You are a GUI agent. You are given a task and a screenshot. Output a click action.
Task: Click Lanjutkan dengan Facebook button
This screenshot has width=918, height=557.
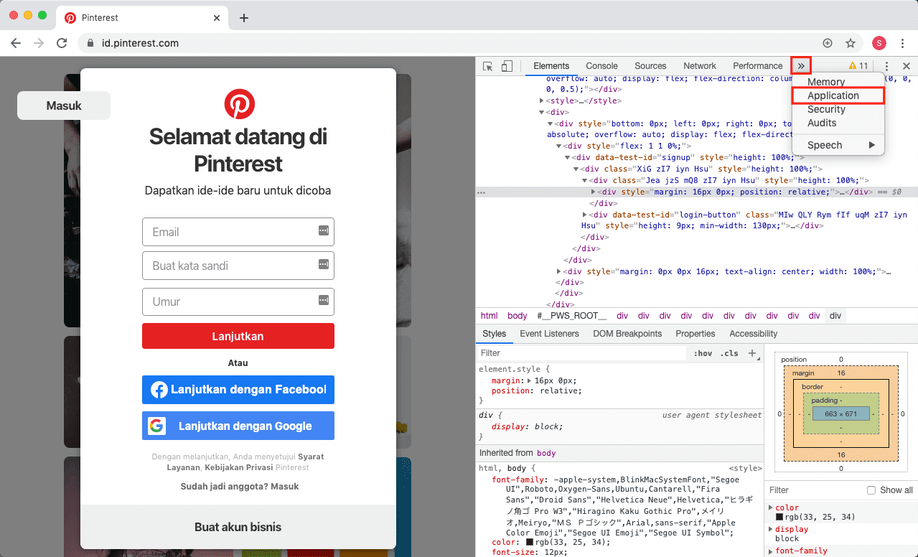click(238, 390)
